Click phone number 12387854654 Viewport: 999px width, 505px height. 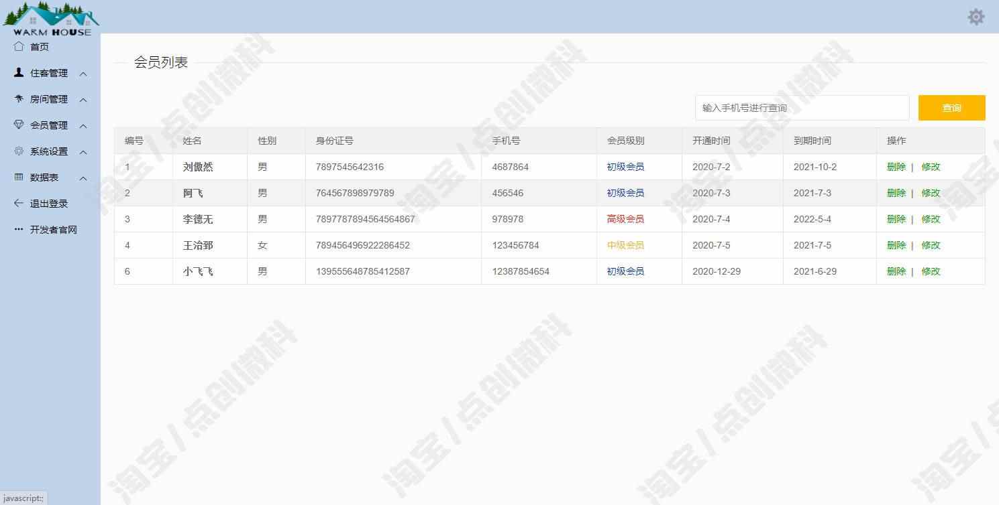(x=521, y=271)
